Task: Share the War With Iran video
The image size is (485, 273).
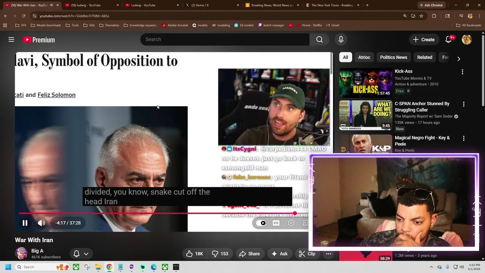Action: click(249, 254)
